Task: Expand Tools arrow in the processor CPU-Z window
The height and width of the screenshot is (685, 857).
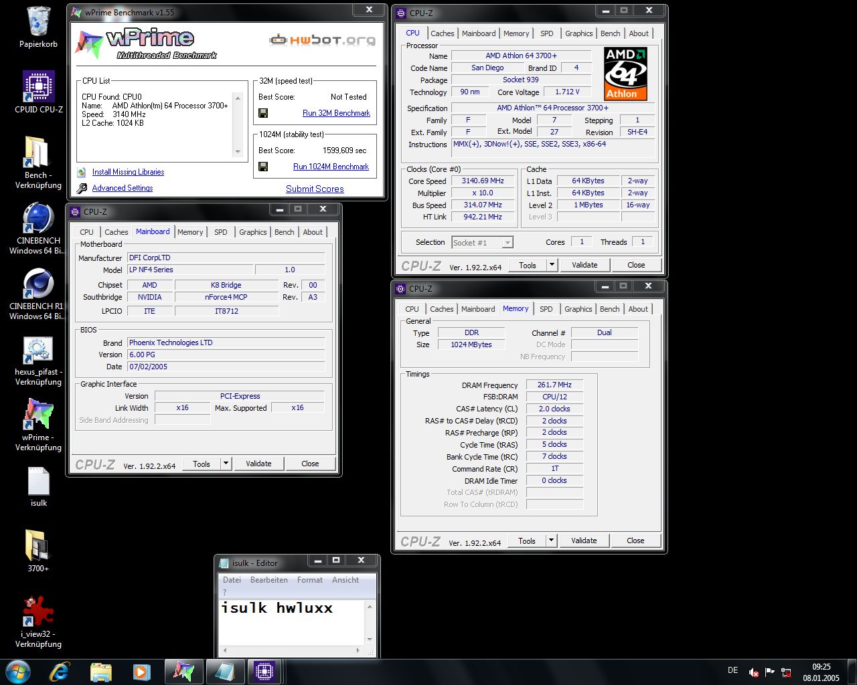Action: pyautogui.click(x=552, y=265)
